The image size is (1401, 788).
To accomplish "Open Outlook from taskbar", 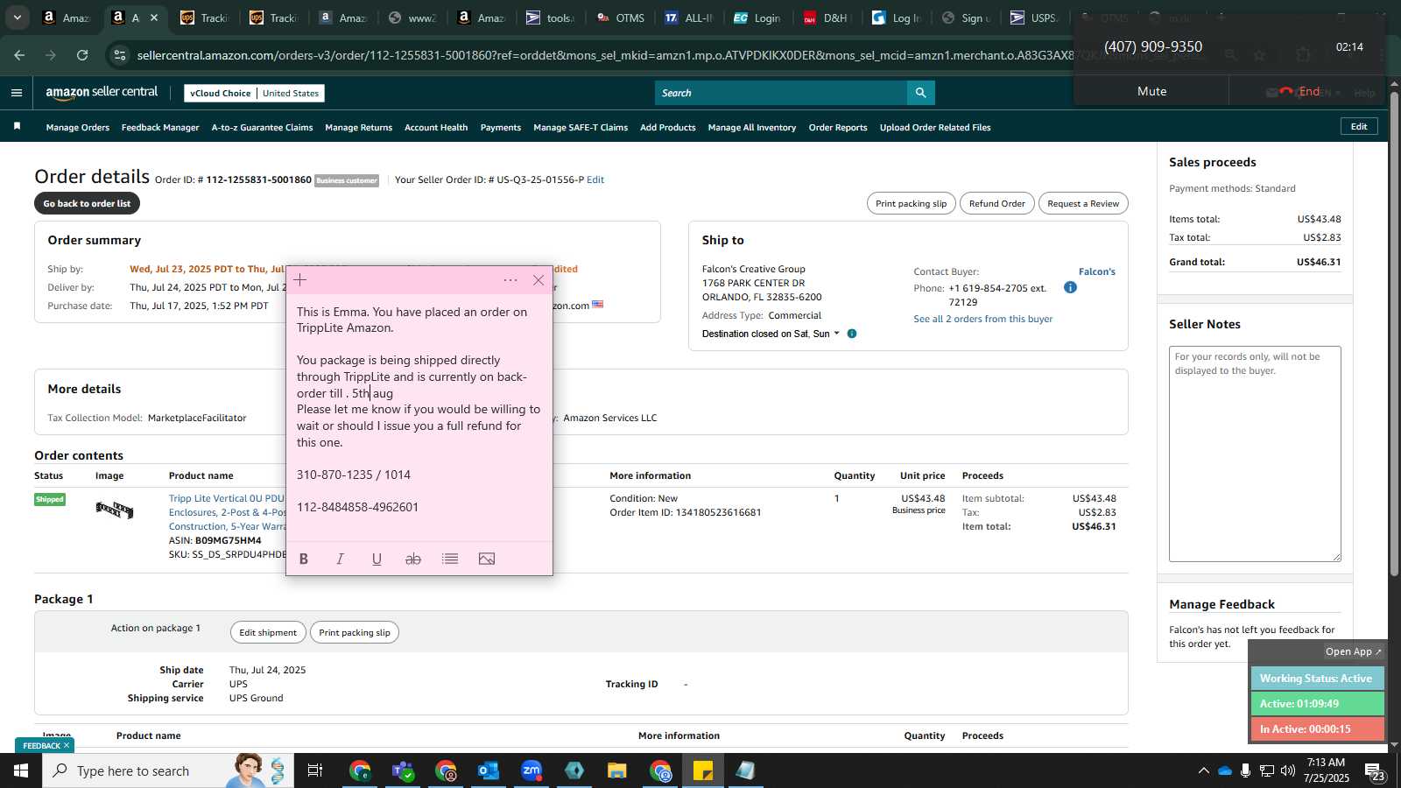I will pyautogui.click(x=488, y=770).
